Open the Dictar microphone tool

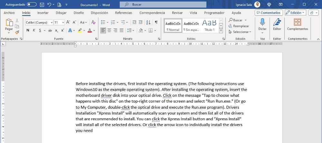coord(262,24)
